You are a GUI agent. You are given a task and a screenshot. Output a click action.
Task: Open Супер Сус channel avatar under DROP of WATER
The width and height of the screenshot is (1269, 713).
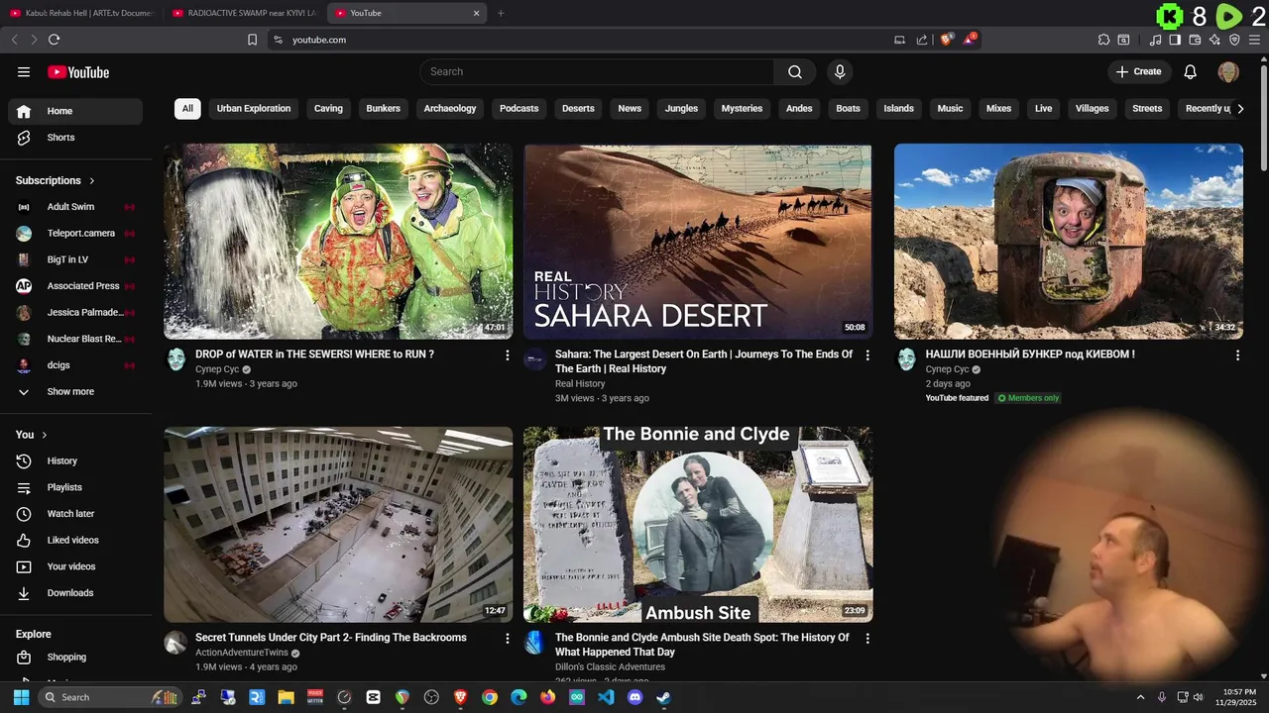pos(175,358)
